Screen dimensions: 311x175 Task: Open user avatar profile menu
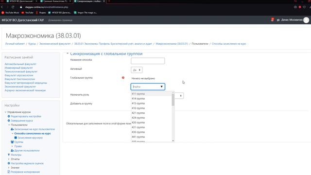(306, 20)
